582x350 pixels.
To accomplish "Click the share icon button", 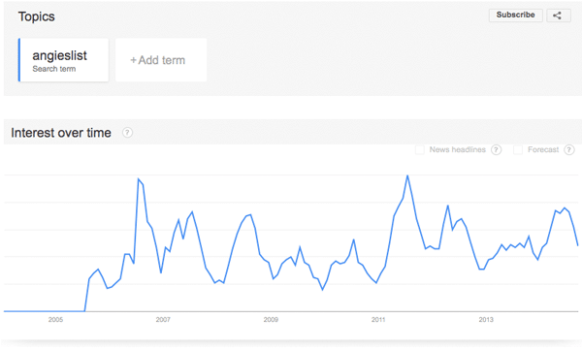I will click(x=559, y=16).
